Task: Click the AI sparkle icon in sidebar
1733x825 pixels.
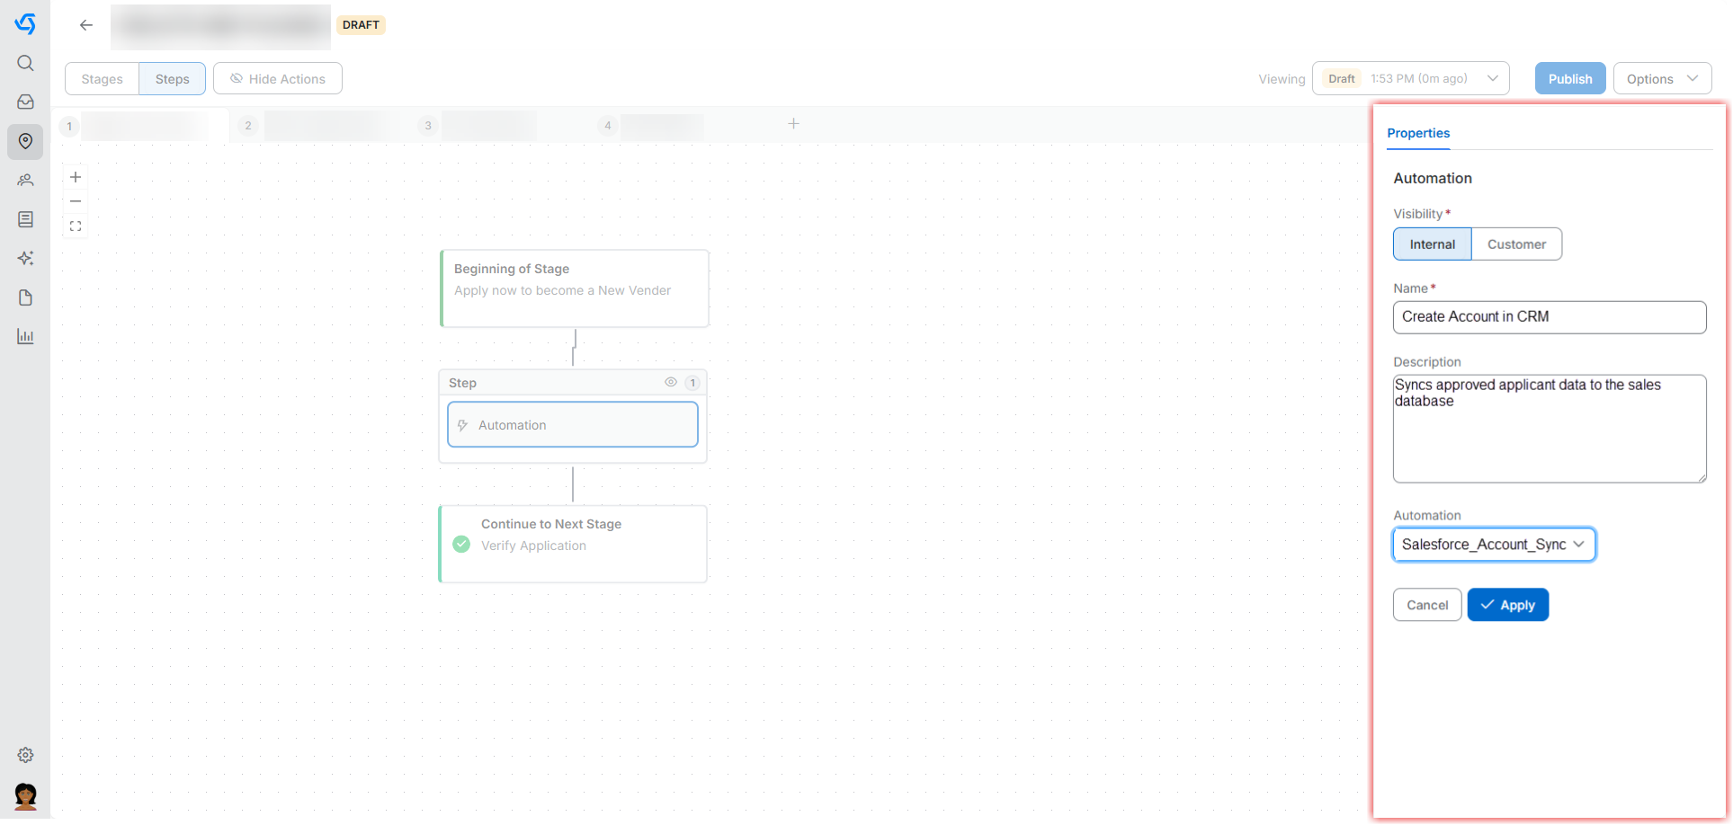Action: 25,259
